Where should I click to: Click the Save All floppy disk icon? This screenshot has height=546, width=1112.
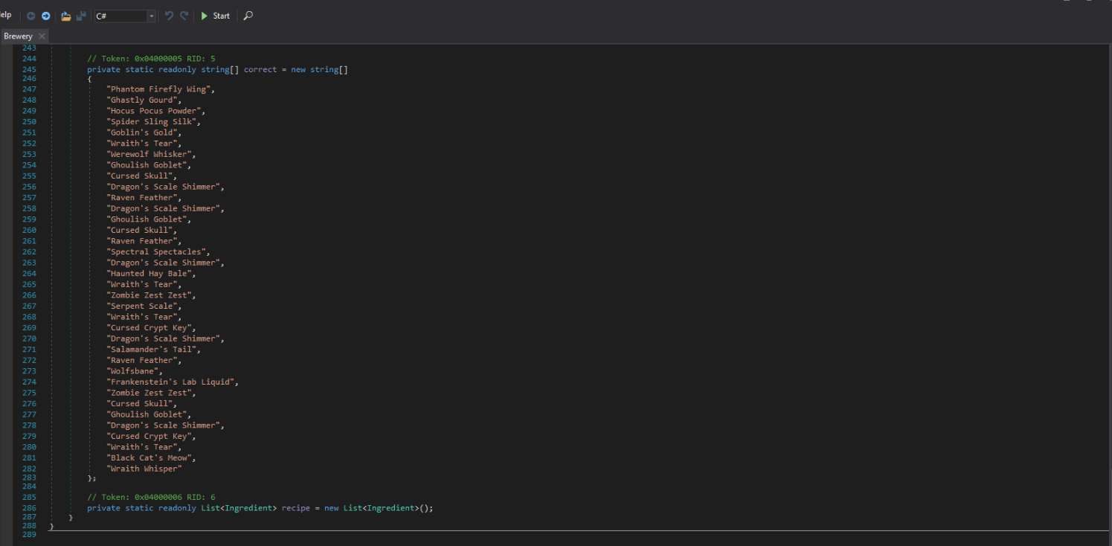[x=81, y=16]
